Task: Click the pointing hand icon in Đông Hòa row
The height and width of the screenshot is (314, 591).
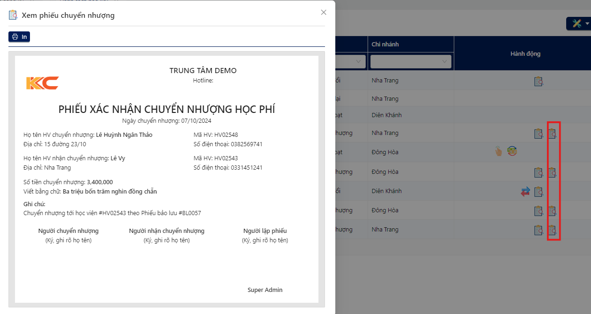Action: click(x=499, y=151)
